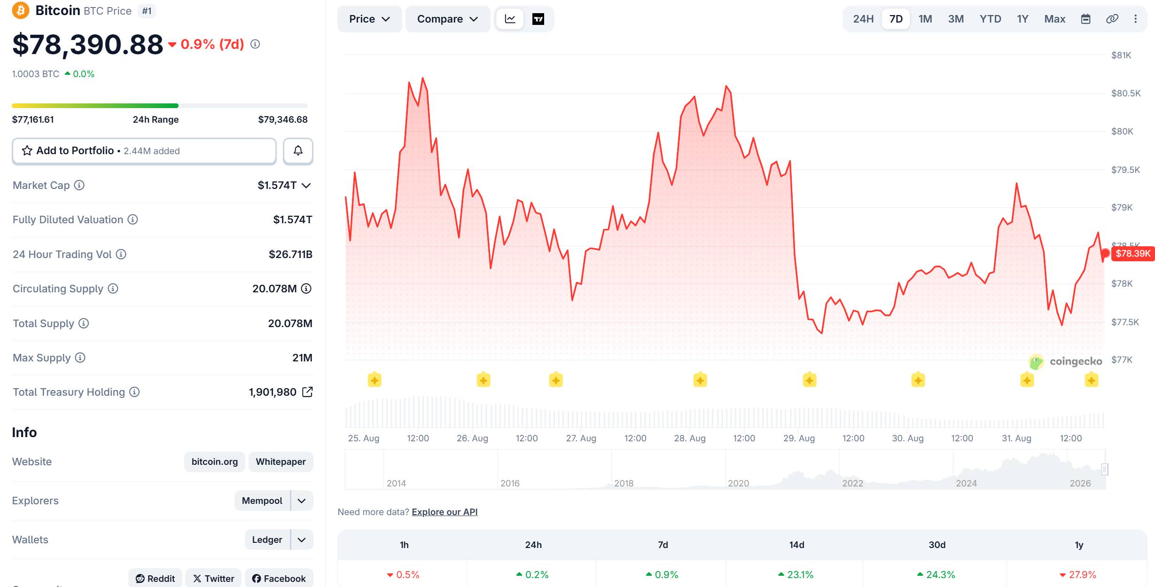The width and height of the screenshot is (1155, 587).
Task: Expand the Ledger wallets chevron
Action: (302, 540)
